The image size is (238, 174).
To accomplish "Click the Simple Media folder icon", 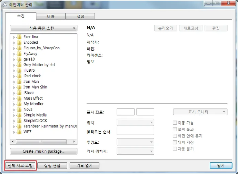I will (19, 115).
